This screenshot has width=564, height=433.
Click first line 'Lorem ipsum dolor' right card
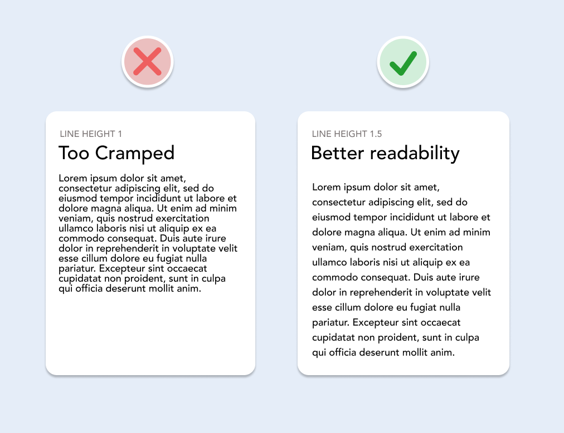(376, 187)
